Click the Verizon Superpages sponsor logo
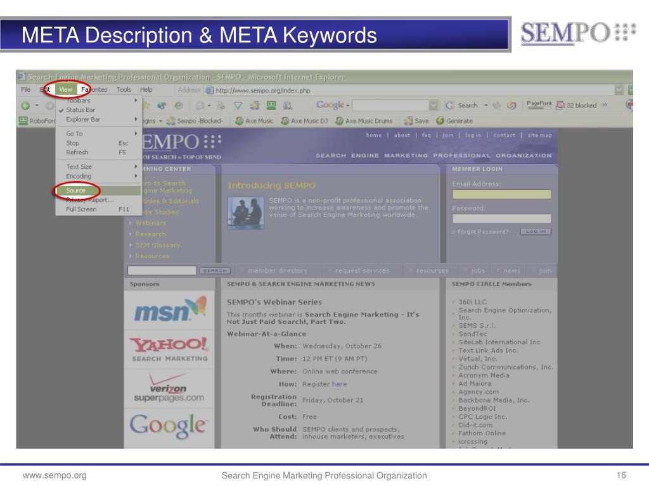The image size is (649, 486). click(x=169, y=388)
